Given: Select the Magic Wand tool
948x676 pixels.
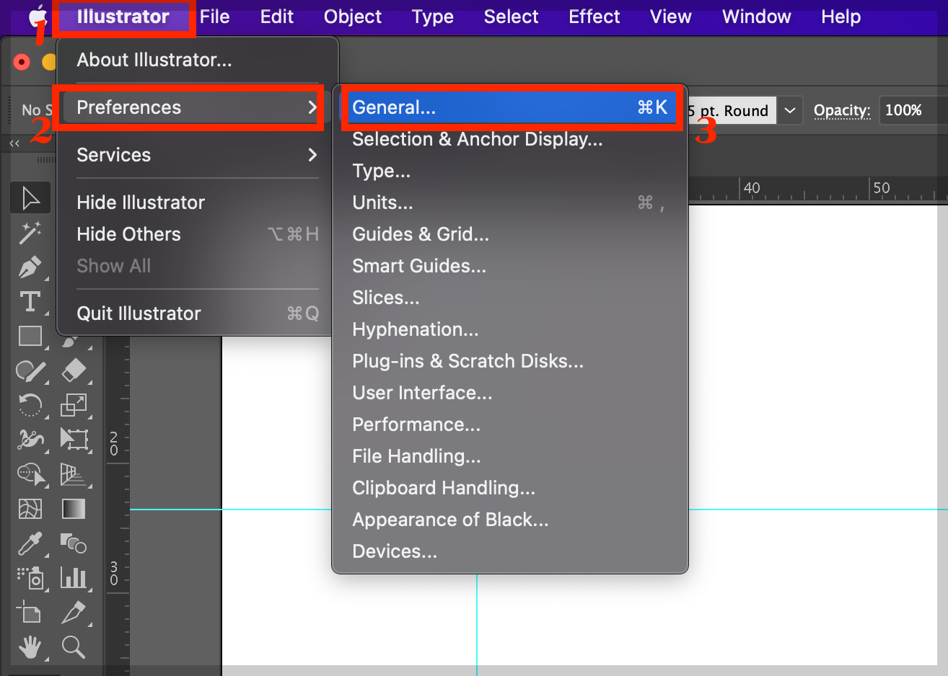Looking at the screenshot, I should 30,233.
